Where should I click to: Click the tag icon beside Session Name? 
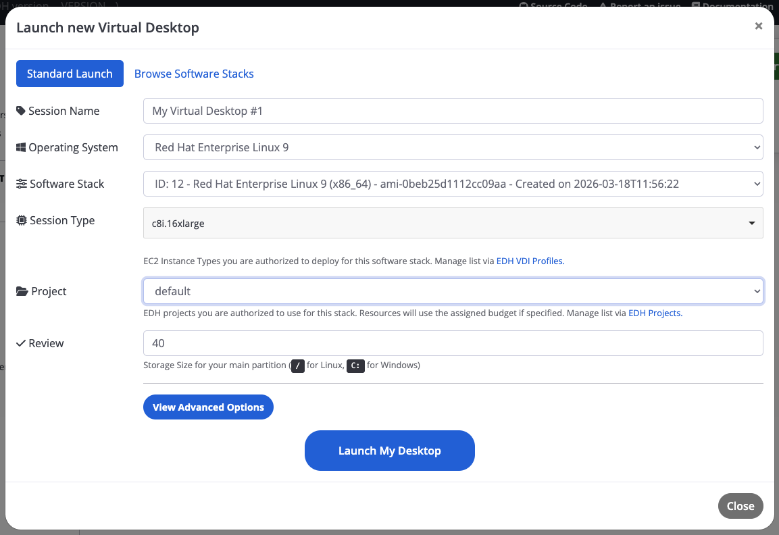pyautogui.click(x=21, y=111)
